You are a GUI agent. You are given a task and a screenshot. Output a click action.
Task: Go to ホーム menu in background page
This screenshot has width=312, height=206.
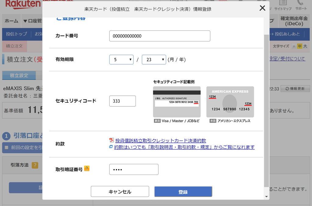tap(11, 21)
